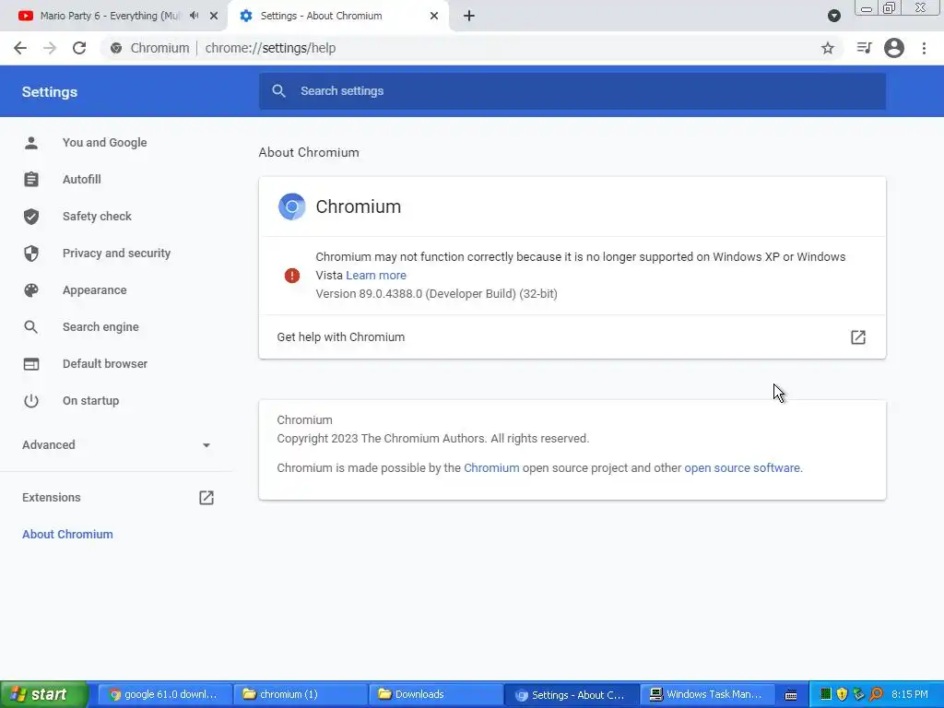944x708 pixels.
Task: Open the open source software link
Action: pos(742,467)
